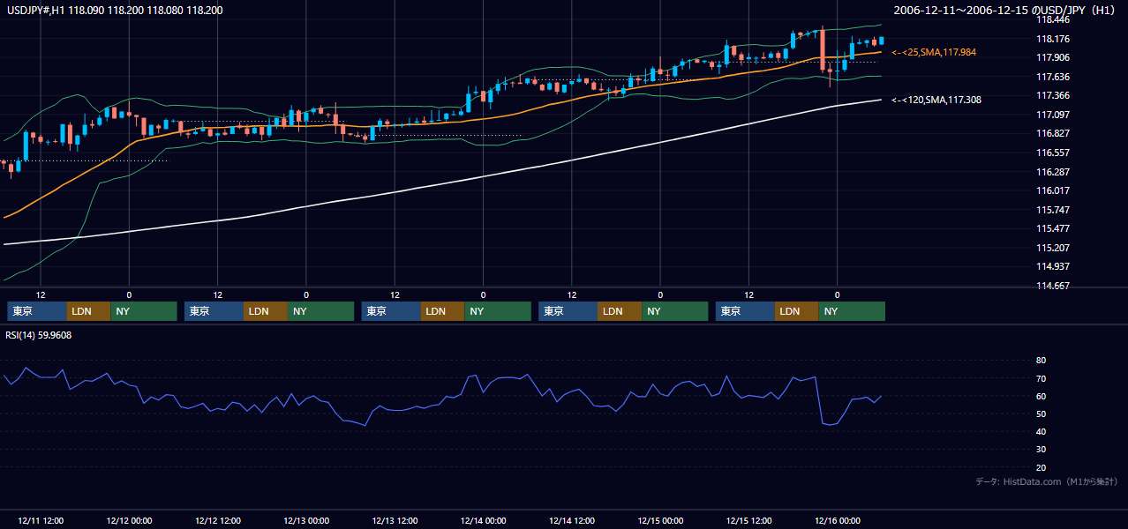Viewport: 1128px width, 529px height.
Task: Click the RSI 50 level label
Action: click(x=1041, y=414)
